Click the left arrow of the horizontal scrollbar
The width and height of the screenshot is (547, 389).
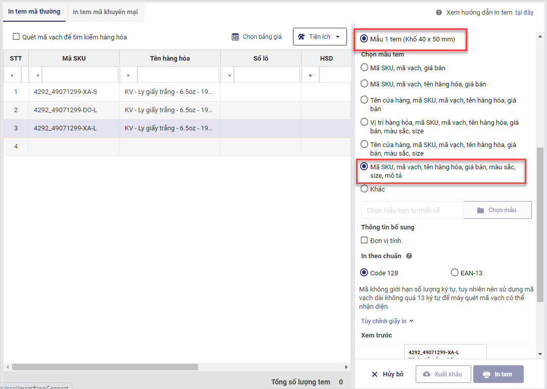click(8, 367)
